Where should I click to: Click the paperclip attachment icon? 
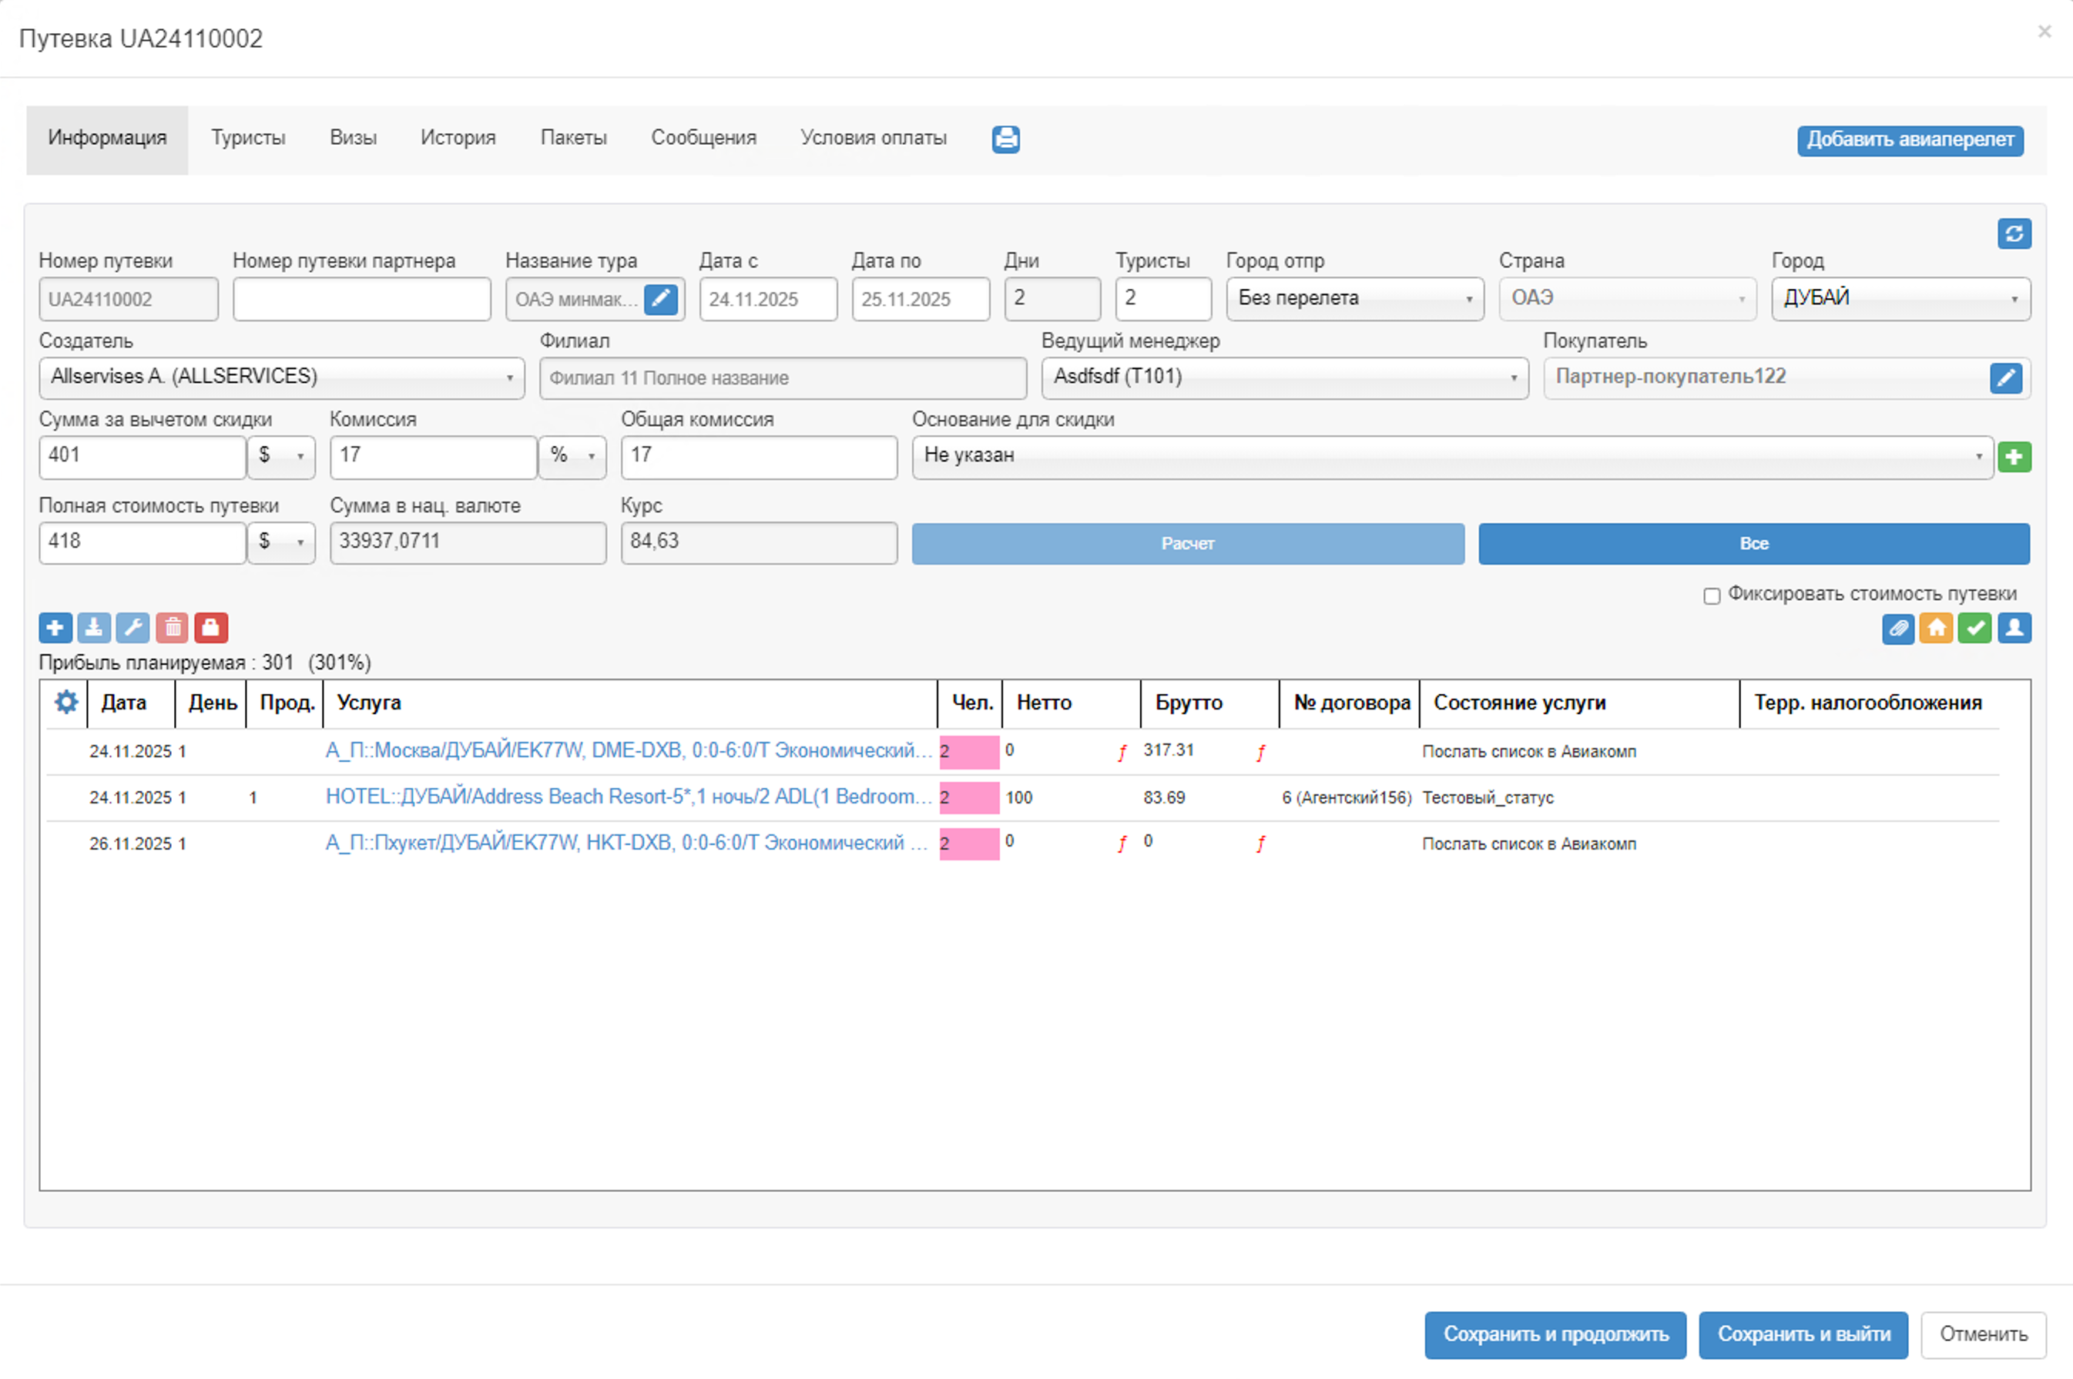coord(1898,629)
